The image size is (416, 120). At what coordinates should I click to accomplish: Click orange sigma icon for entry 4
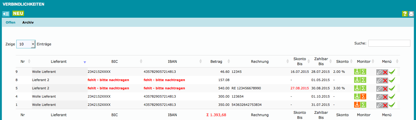coord(363,96)
